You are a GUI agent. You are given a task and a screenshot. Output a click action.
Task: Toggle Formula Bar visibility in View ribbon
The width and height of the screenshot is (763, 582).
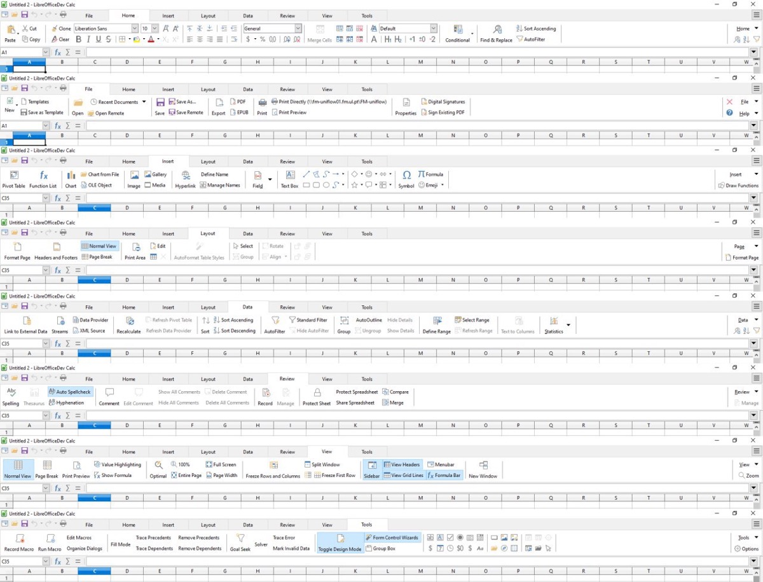point(444,475)
